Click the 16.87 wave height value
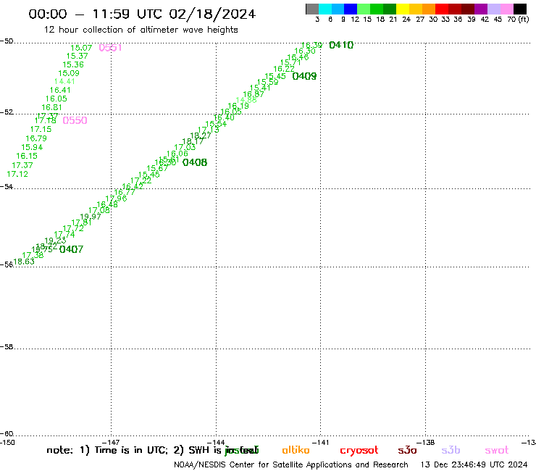This screenshot has height=471, width=536. click(x=254, y=94)
